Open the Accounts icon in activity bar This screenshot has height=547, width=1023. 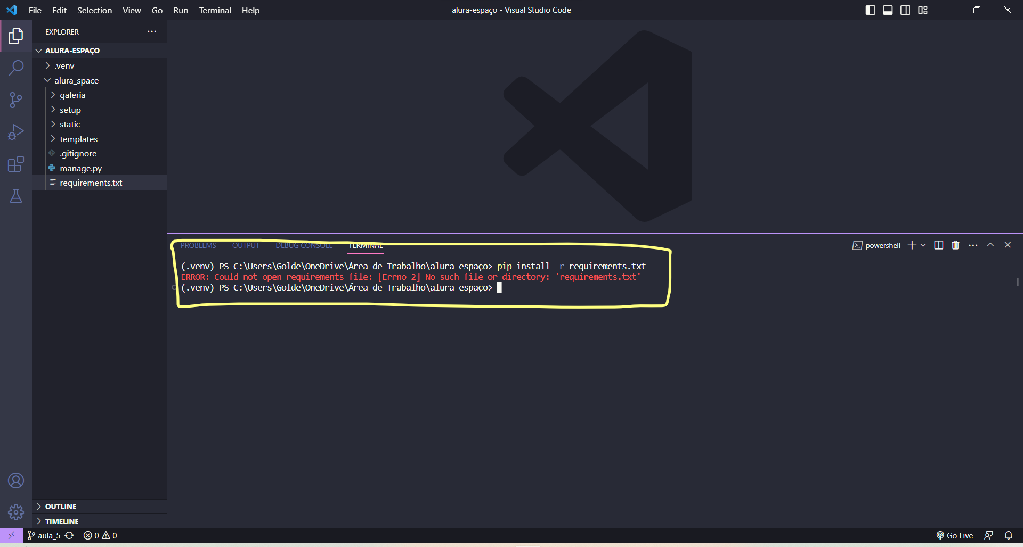click(16, 481)
